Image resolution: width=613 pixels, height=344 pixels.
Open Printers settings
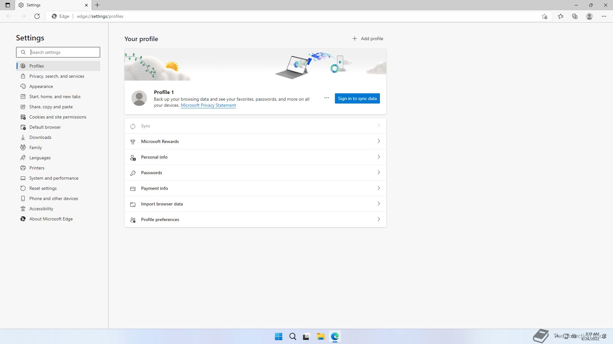58,168
